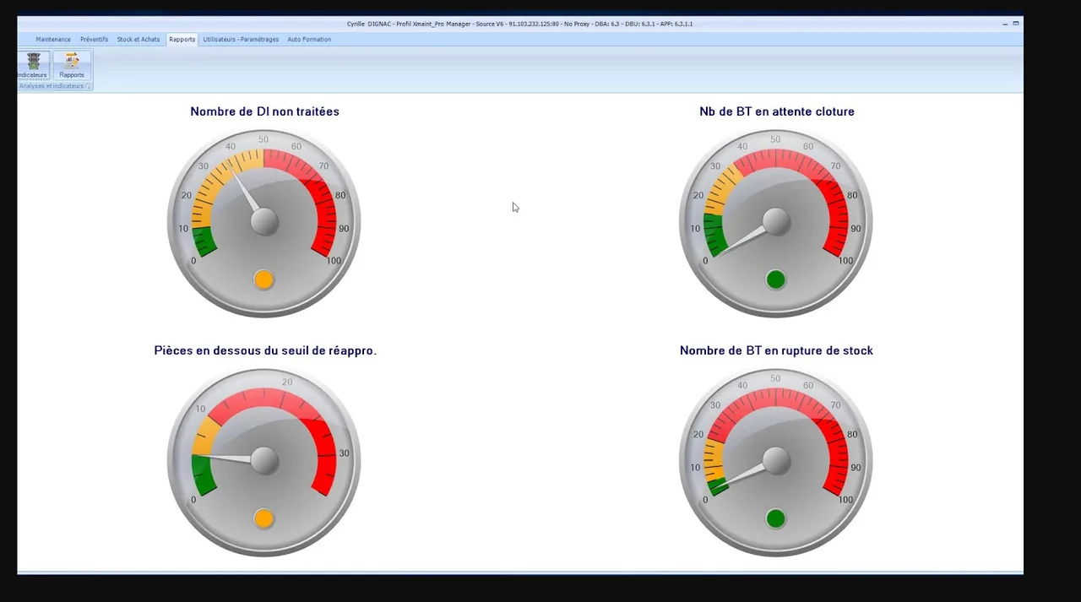
Task: Switch to the Maintenance tab
Action: click(53, 40)
